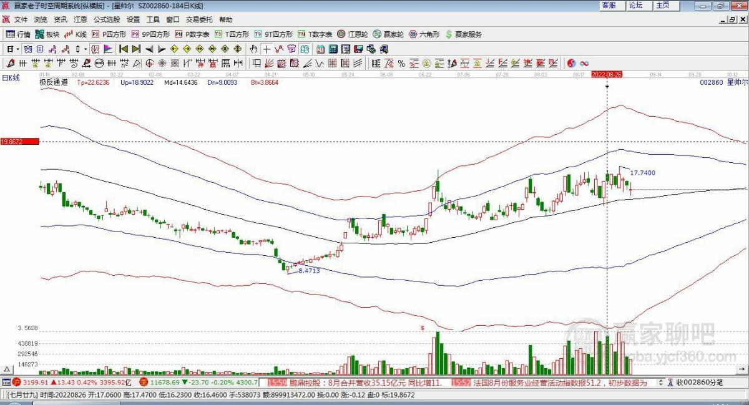749x405 pixels.
Task: Select the circular target drawing tool
Action: (150, 63)
